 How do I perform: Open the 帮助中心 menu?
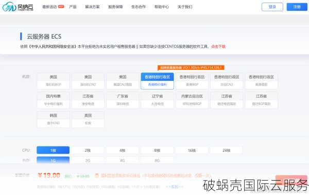[x=161, y=7]
